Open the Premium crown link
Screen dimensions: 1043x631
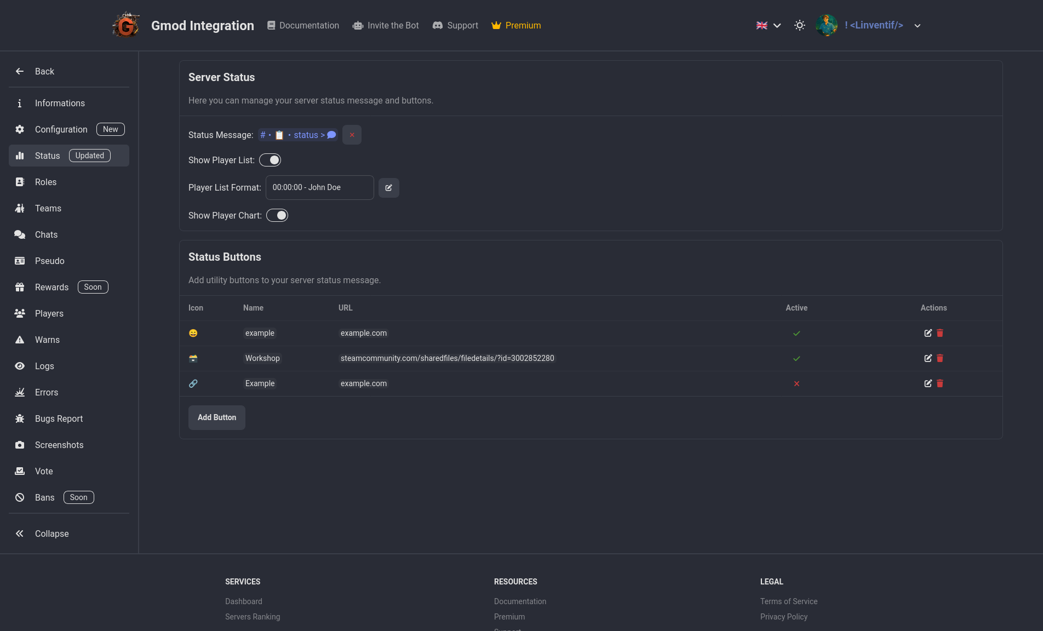pyautogui.click(x=516, y=25)
